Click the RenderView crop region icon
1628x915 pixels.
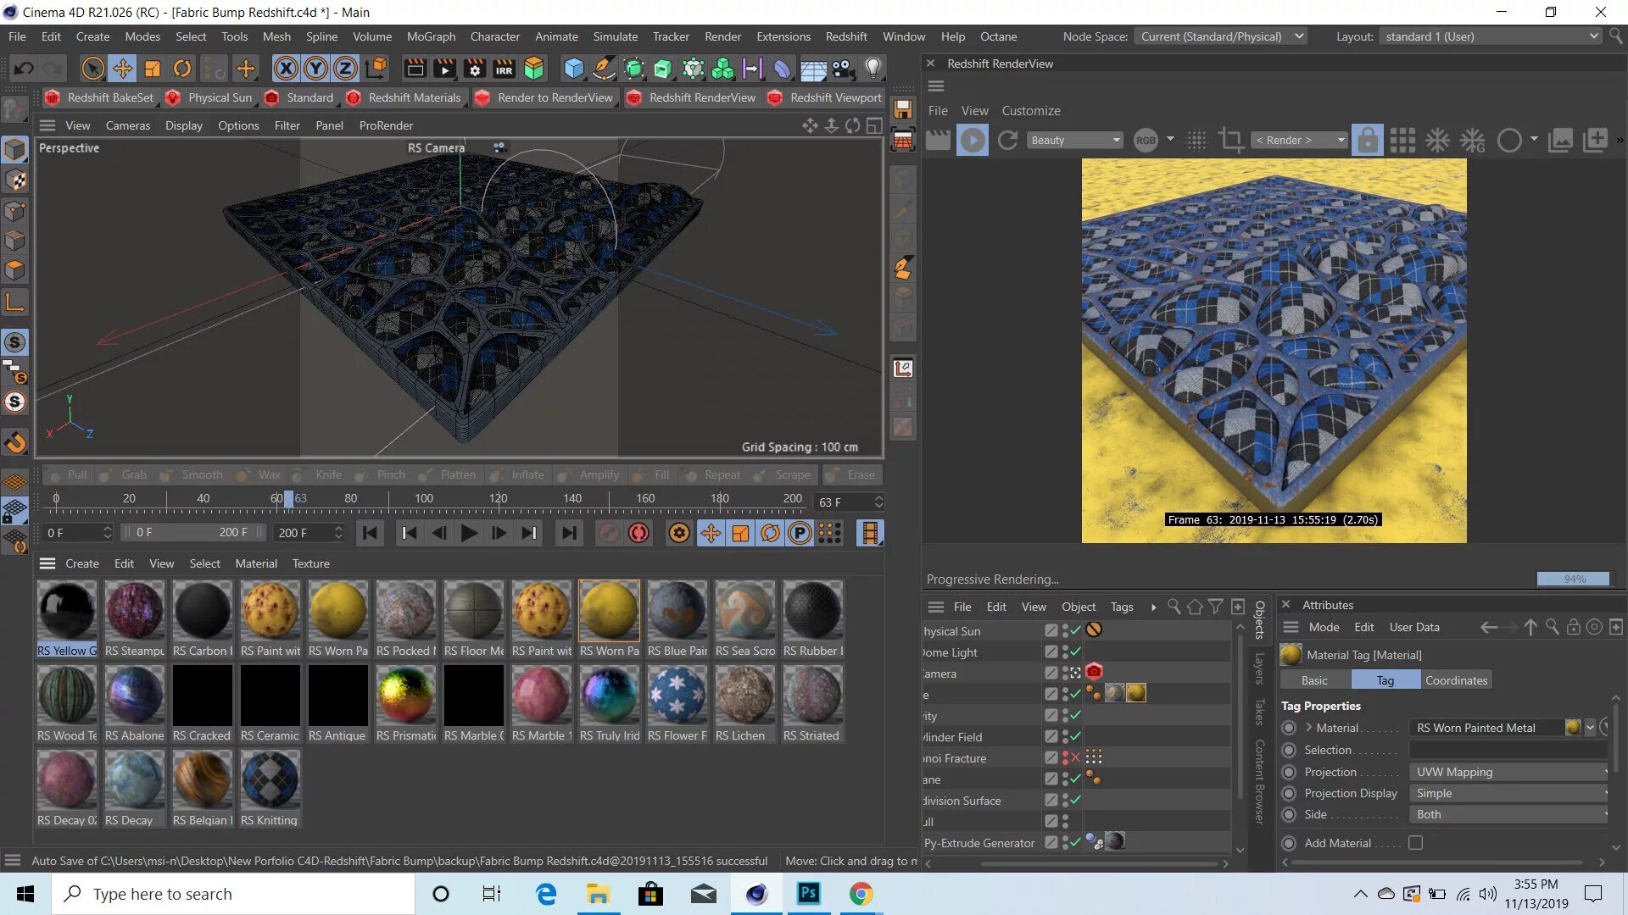click(1230, 140)
